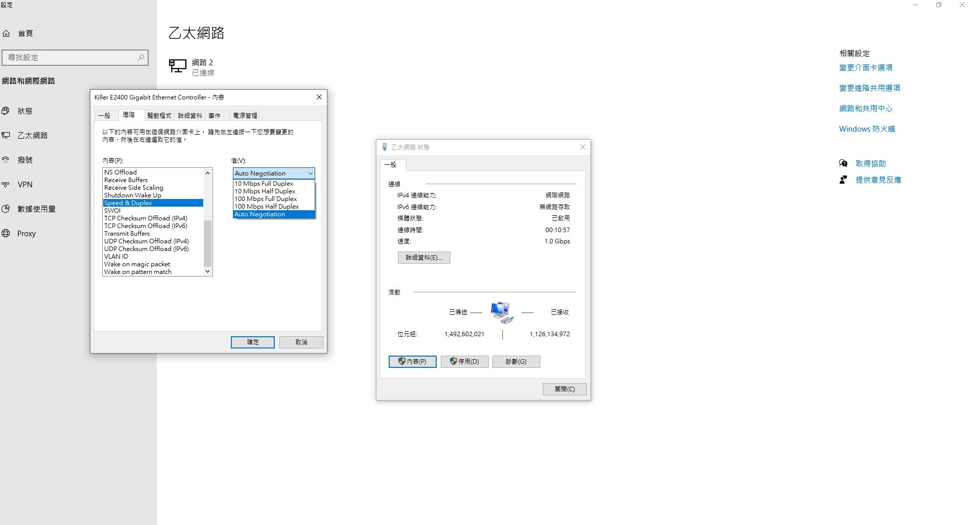Click the network computers icon in 活動 section
Image resolution: width=974 pixels, height=525 pixels.
point(502,312)
